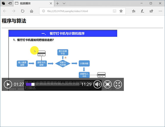Close the 视频播放 tab
This screenshot has width=165, height=127.
51,3
